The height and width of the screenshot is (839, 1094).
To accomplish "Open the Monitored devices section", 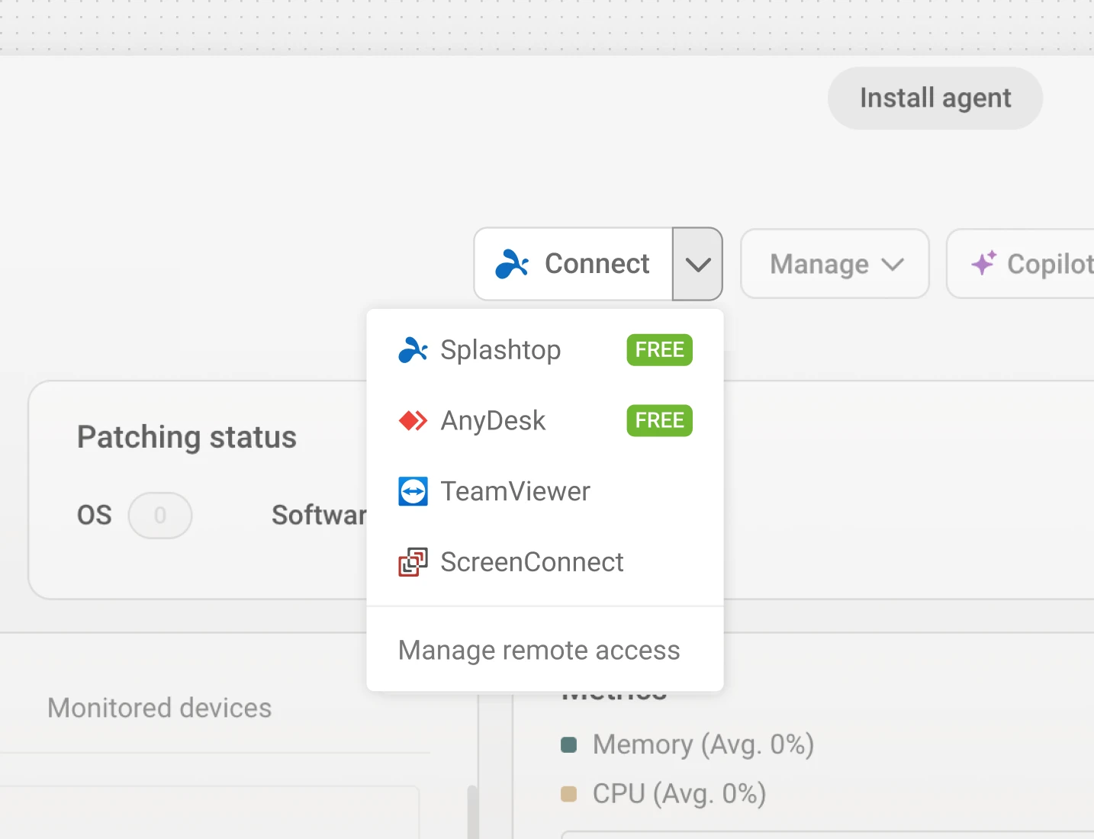I will coord(159,708).
